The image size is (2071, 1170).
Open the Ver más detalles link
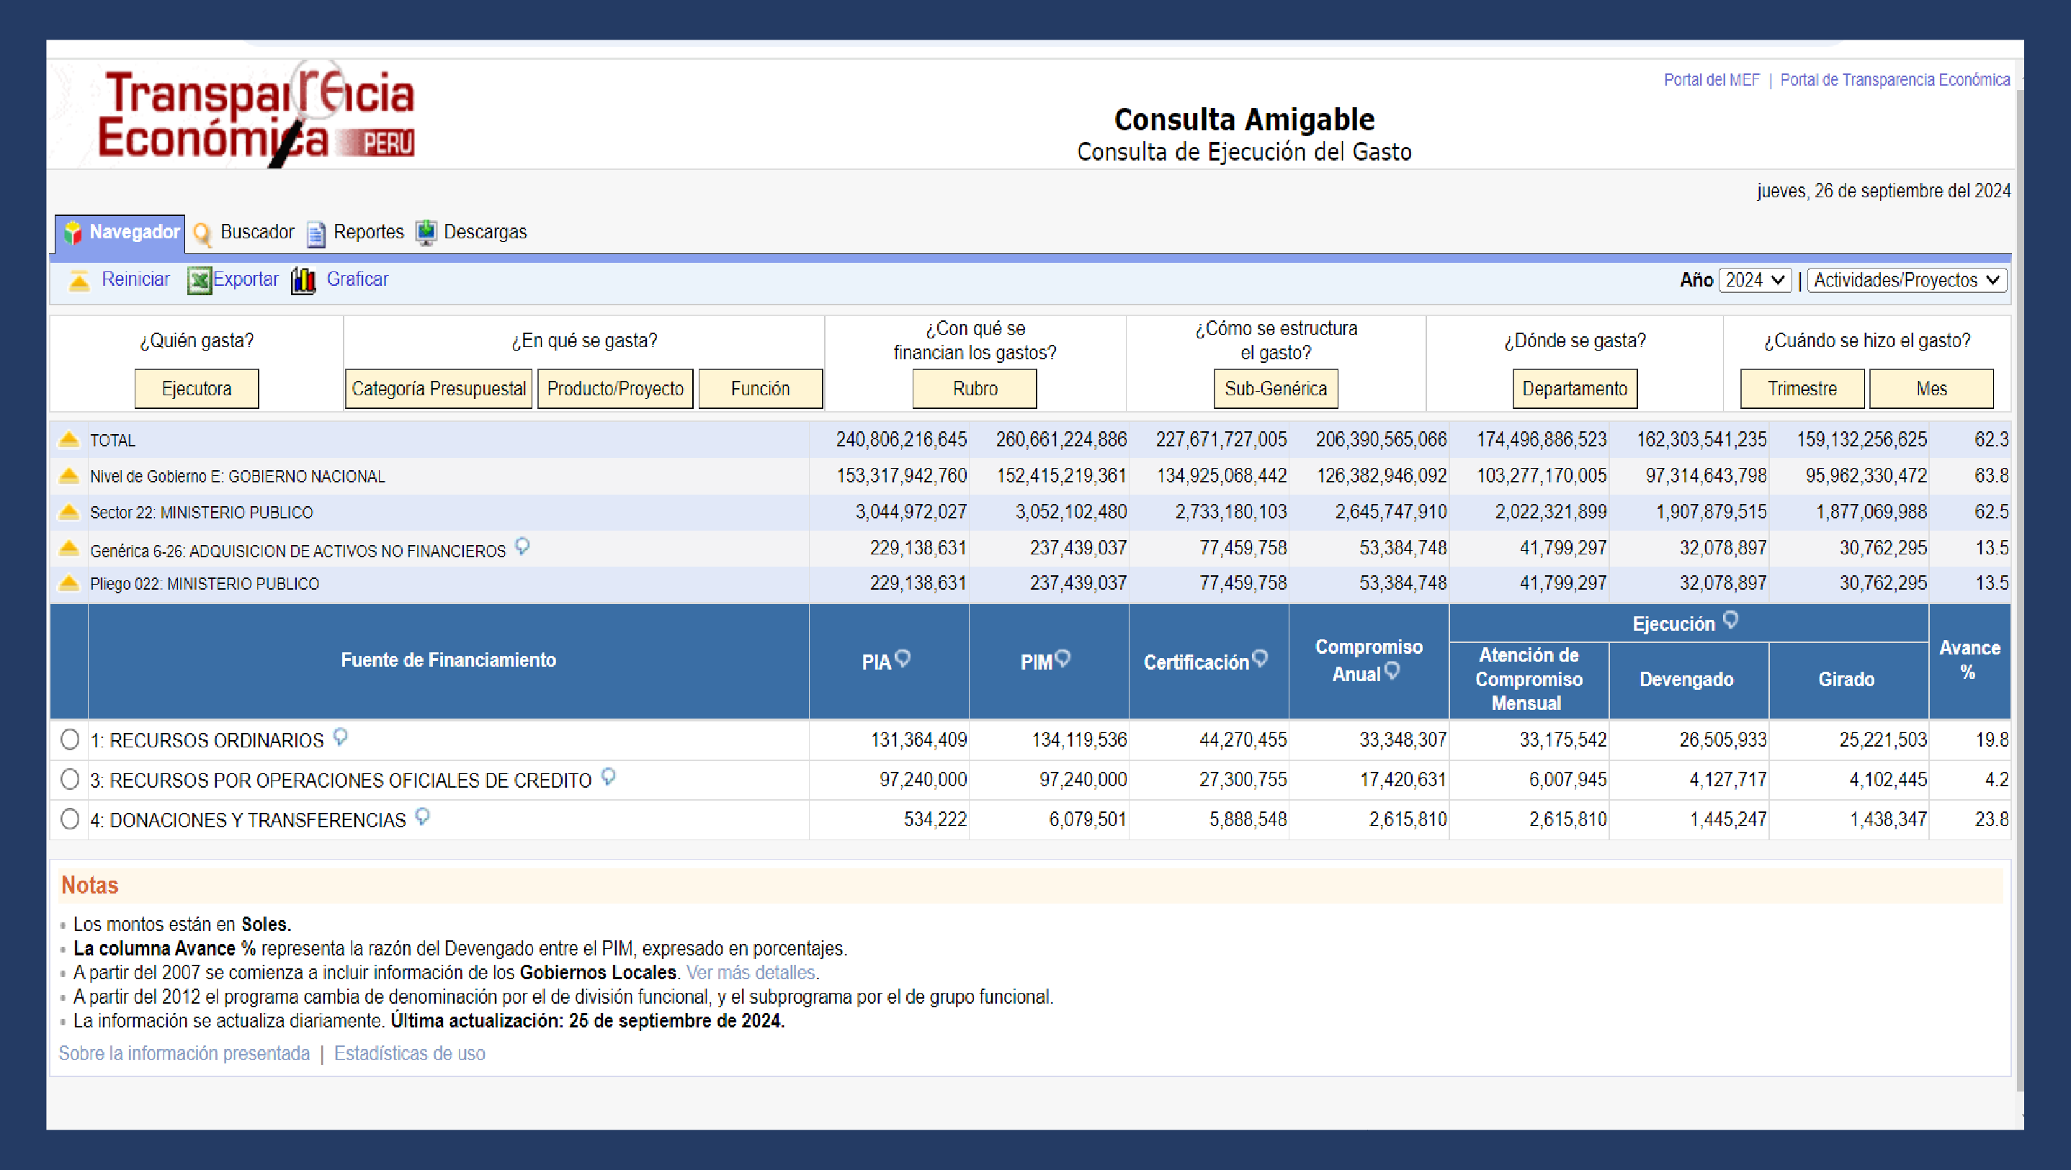[751, 972]
